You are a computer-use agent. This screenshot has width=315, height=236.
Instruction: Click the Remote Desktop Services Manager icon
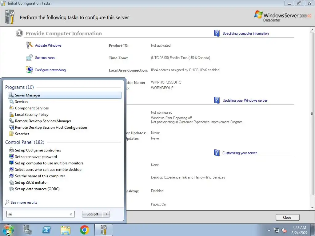(x=11, y=121)
